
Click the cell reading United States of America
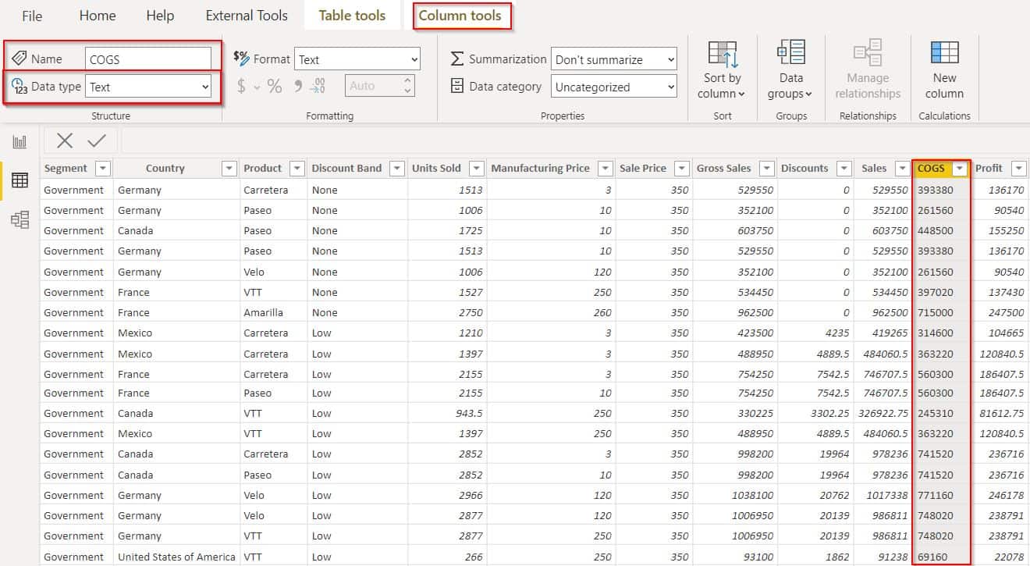pos(176,557)
